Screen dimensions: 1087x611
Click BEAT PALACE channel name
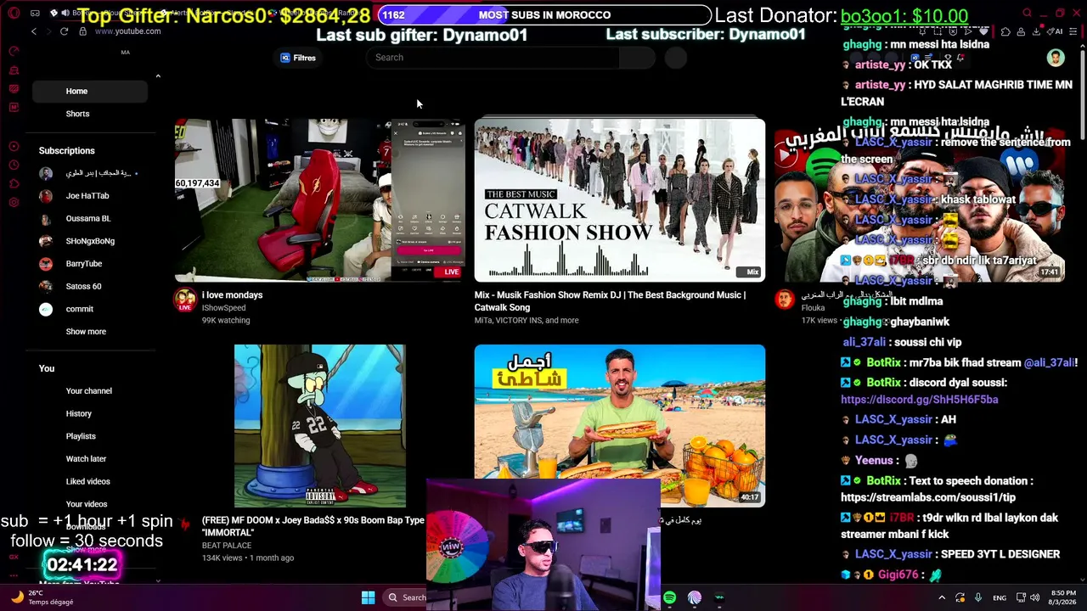tap(227, 545)
